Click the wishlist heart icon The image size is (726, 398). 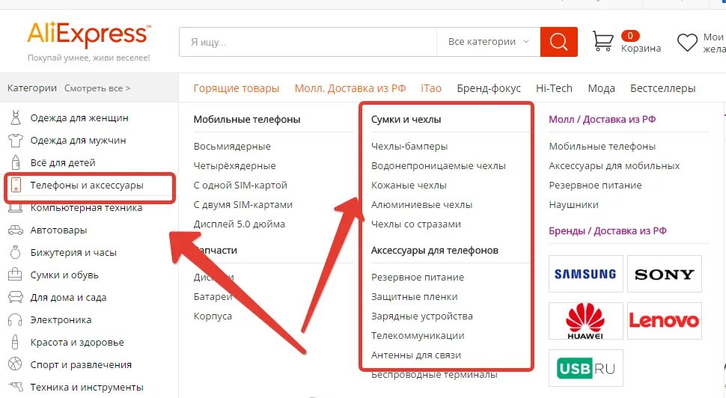click(x=687, y=43)
